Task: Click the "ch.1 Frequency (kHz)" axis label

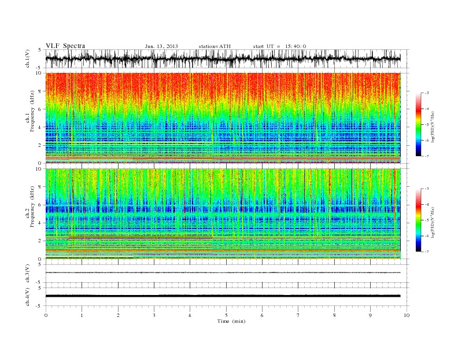Action: point(30,111)
